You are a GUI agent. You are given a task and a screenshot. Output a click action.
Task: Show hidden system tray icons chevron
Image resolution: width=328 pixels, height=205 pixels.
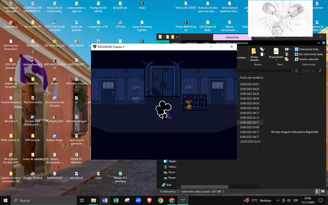[278, 200]
